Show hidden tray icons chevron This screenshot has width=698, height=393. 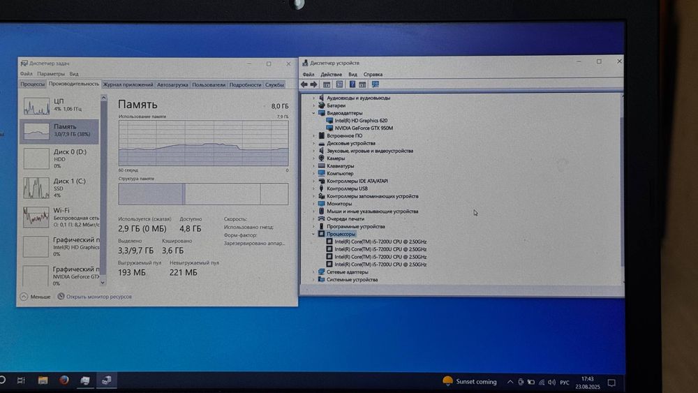(x=510, y=382)
